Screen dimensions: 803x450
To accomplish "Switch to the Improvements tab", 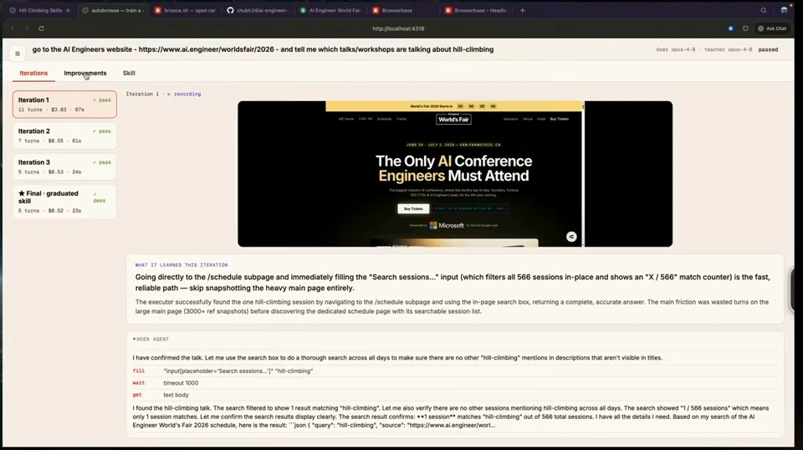I will [85, 74].
